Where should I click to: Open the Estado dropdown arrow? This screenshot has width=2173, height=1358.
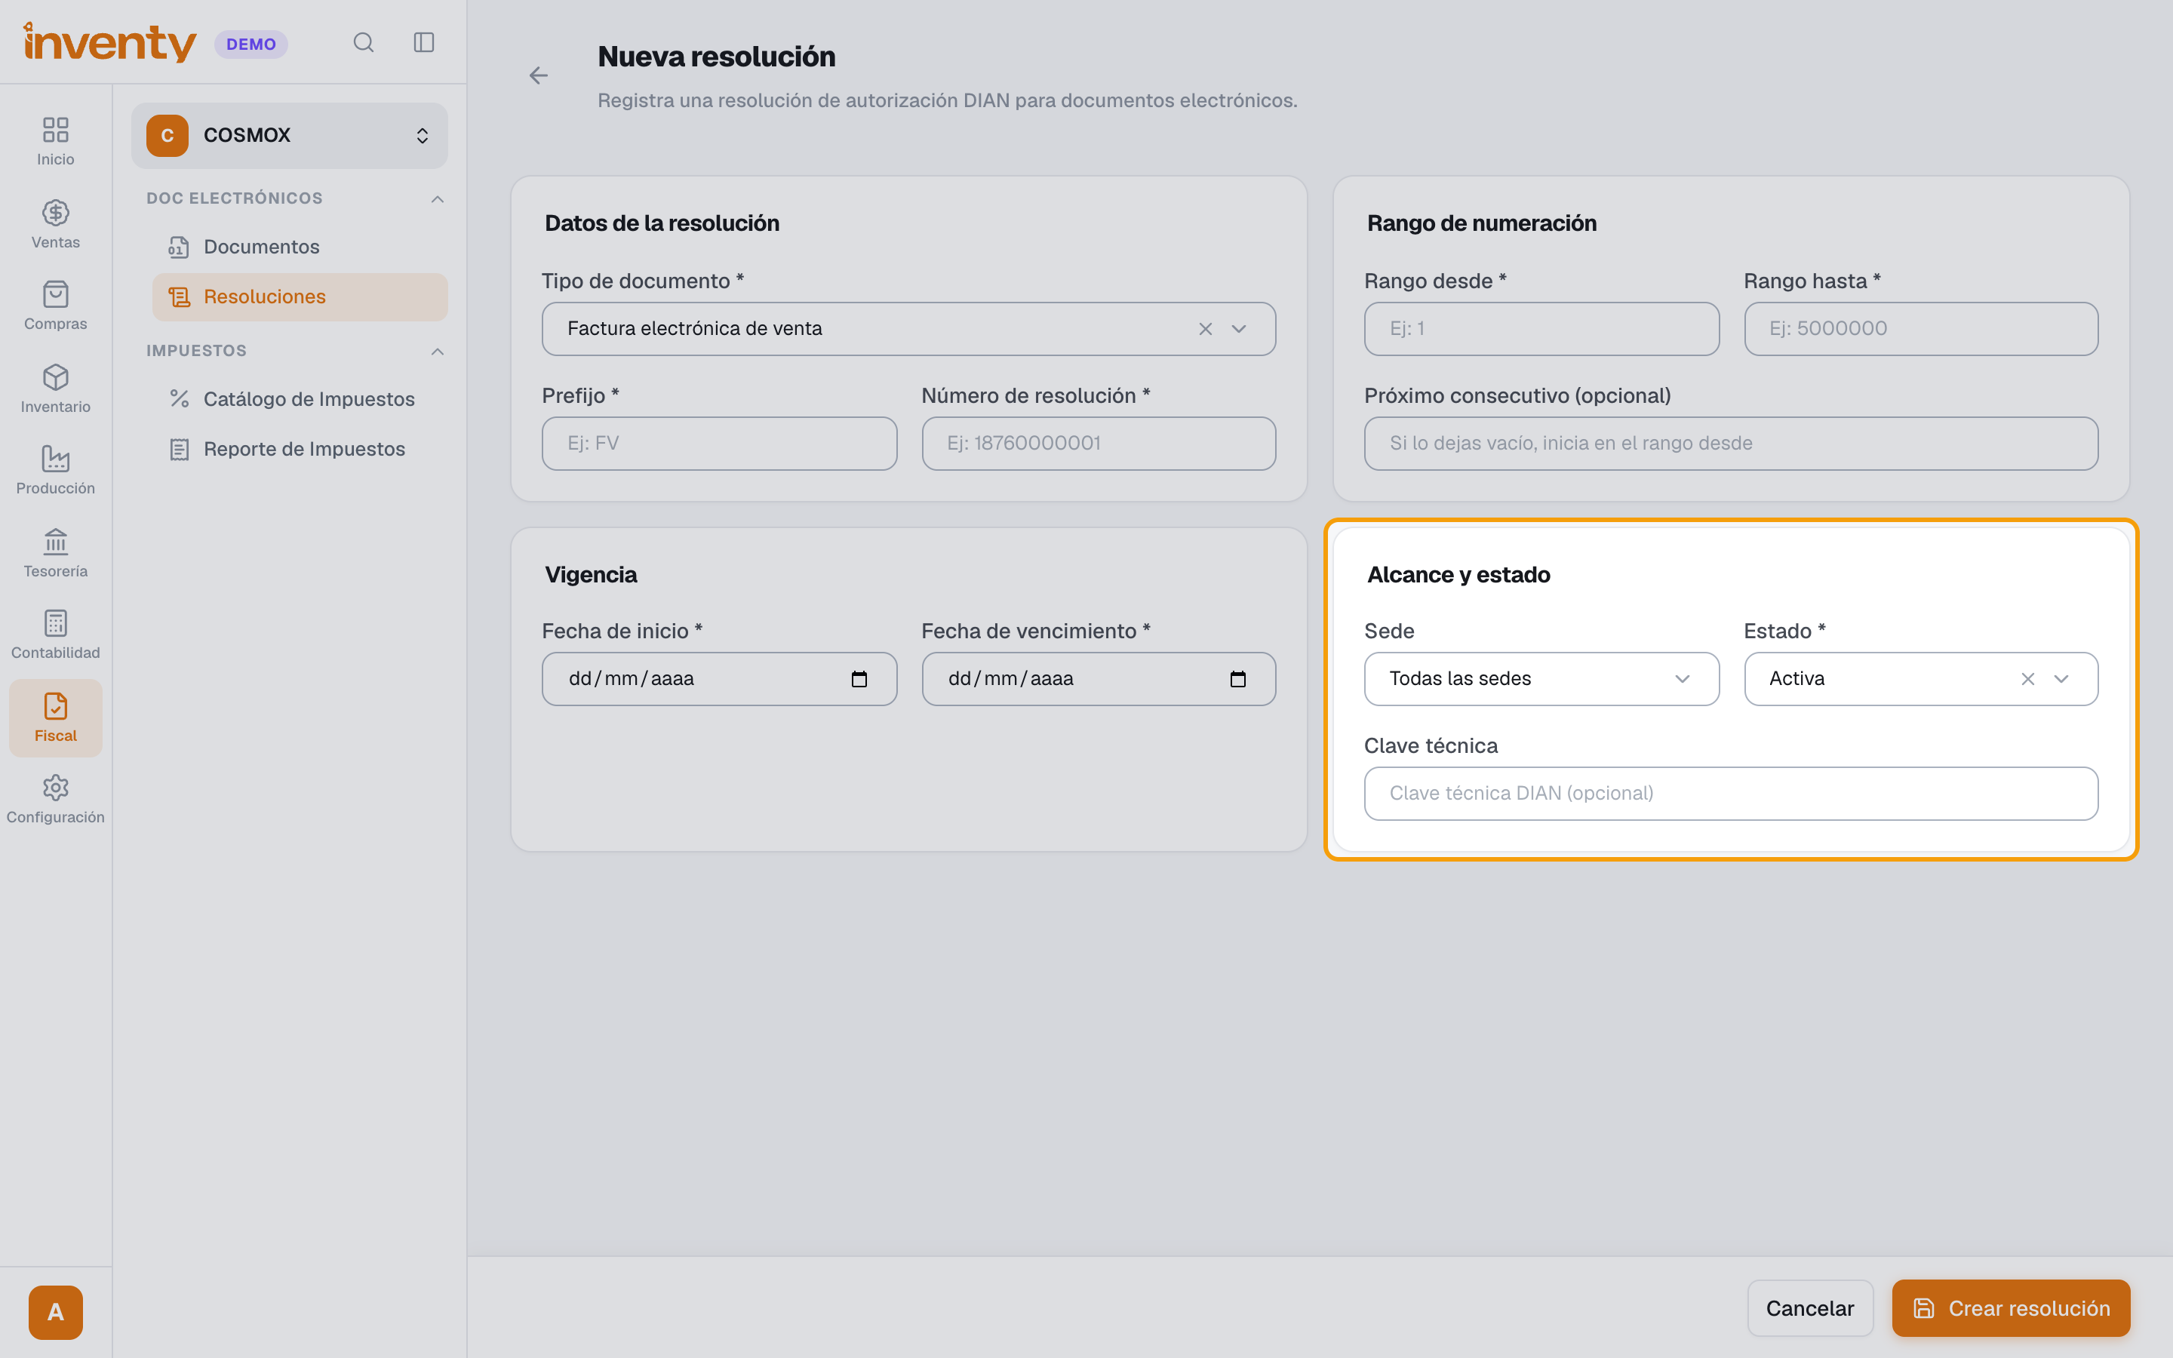click(2061, 679)
